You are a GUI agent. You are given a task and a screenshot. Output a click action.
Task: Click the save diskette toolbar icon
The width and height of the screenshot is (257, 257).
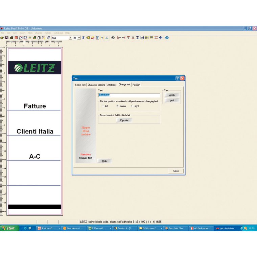point(7,38)
